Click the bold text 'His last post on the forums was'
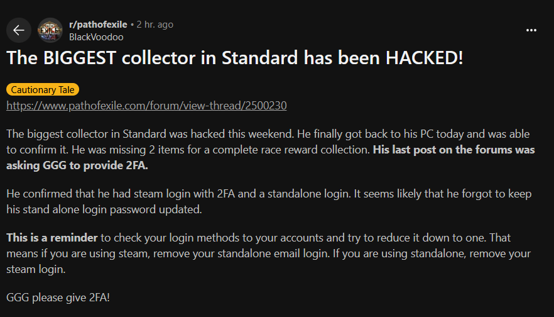554x317 pixels. (x=454, y=150)
